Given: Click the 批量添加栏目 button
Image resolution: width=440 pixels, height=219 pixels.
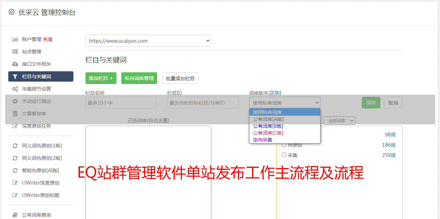Looking at the screenshot, I should pos(180,78).
